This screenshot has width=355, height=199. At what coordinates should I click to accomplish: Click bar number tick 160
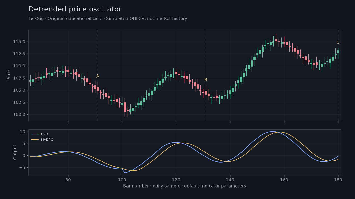(x=284, y=180)
